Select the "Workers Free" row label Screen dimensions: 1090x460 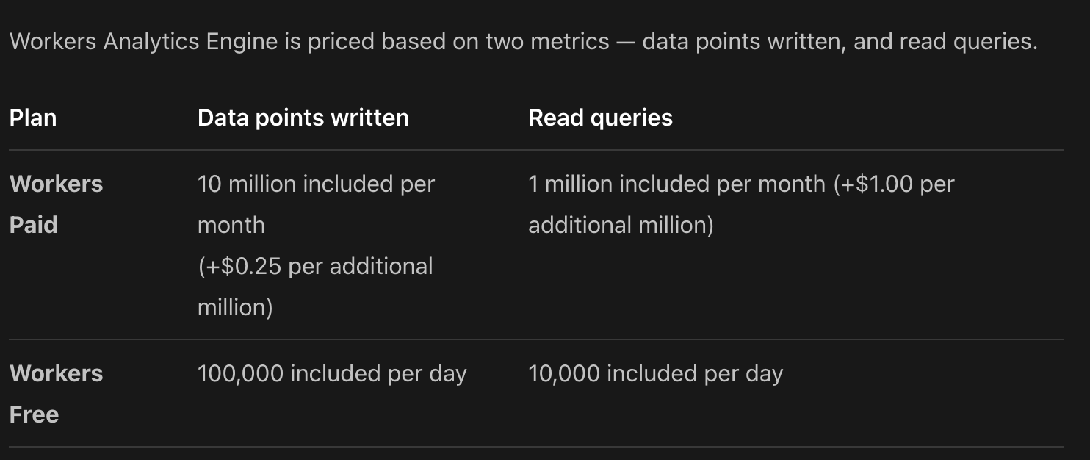[56, 393]
